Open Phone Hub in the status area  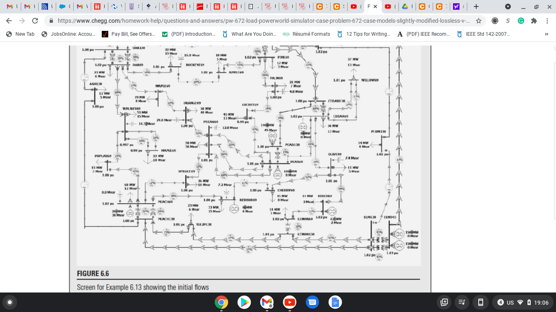click(480, 302)
